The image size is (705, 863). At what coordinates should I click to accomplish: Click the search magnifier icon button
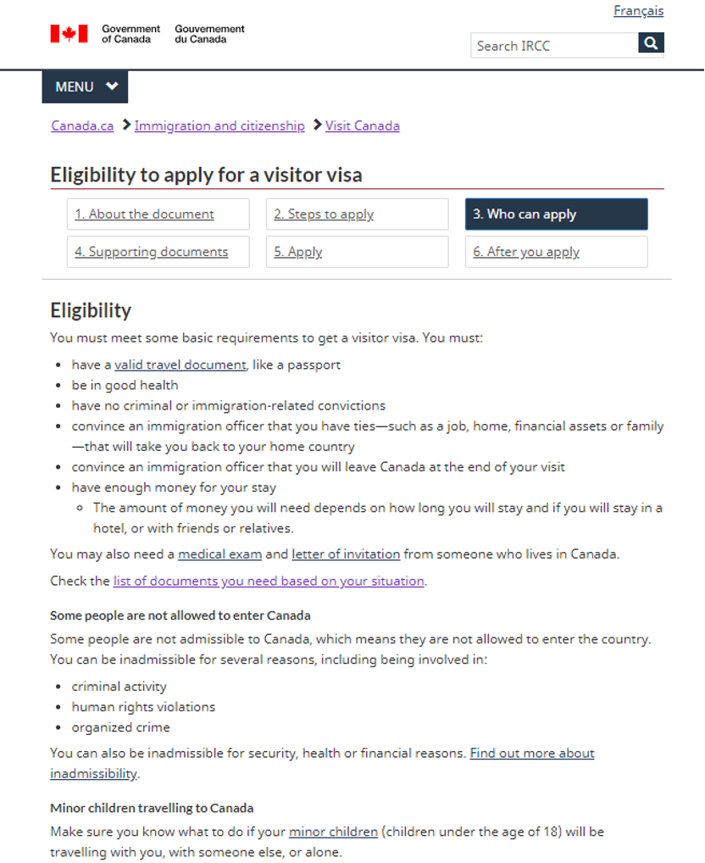(x=651, y=44)
